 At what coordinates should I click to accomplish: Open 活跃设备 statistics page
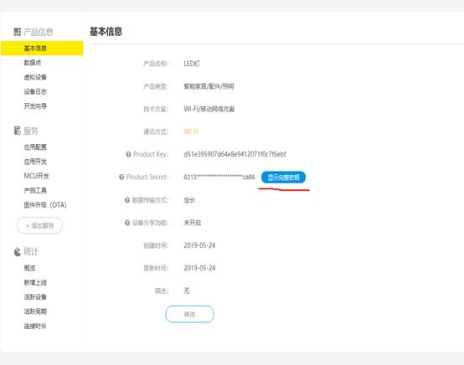coord(35,297)
